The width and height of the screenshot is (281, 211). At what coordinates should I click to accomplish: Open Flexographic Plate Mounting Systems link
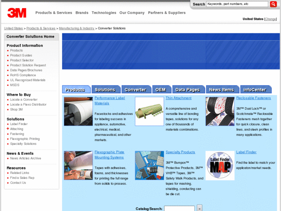click(109, 154)
